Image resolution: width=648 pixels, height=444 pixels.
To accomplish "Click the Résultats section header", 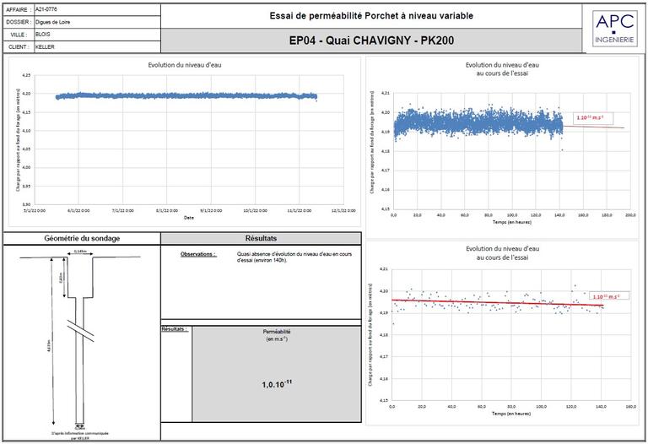I will 261,238.
